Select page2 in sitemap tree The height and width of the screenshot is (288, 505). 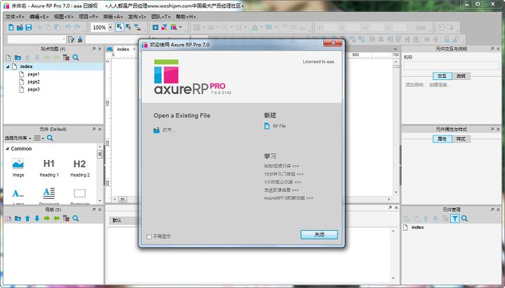coord(34,82)
